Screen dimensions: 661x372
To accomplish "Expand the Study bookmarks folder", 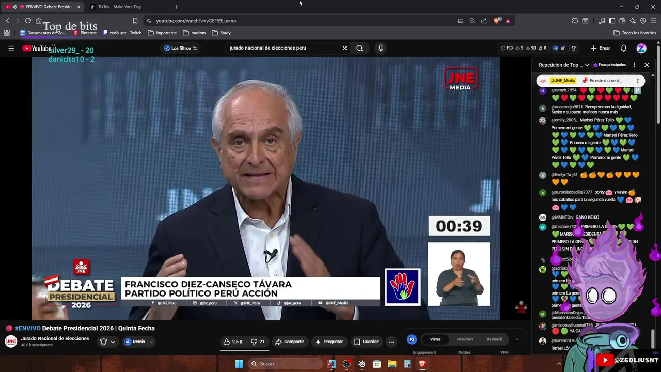I will click(x=222, y=33).
